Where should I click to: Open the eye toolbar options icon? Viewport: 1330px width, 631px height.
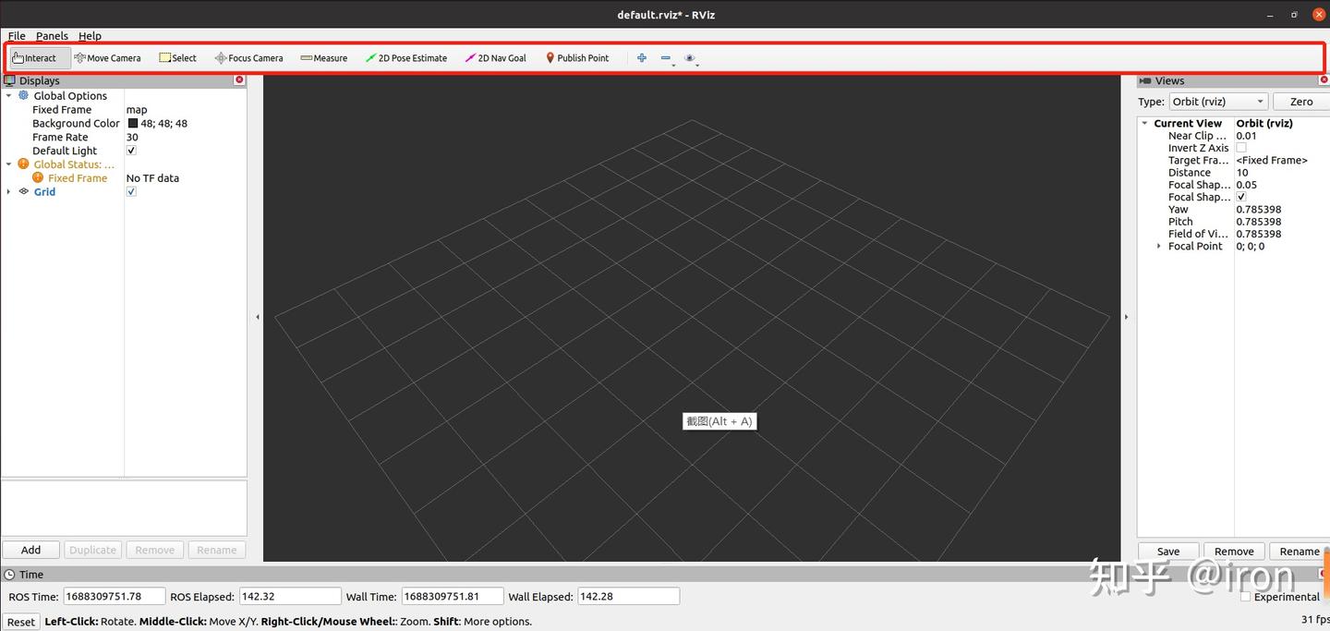point(689,58)
